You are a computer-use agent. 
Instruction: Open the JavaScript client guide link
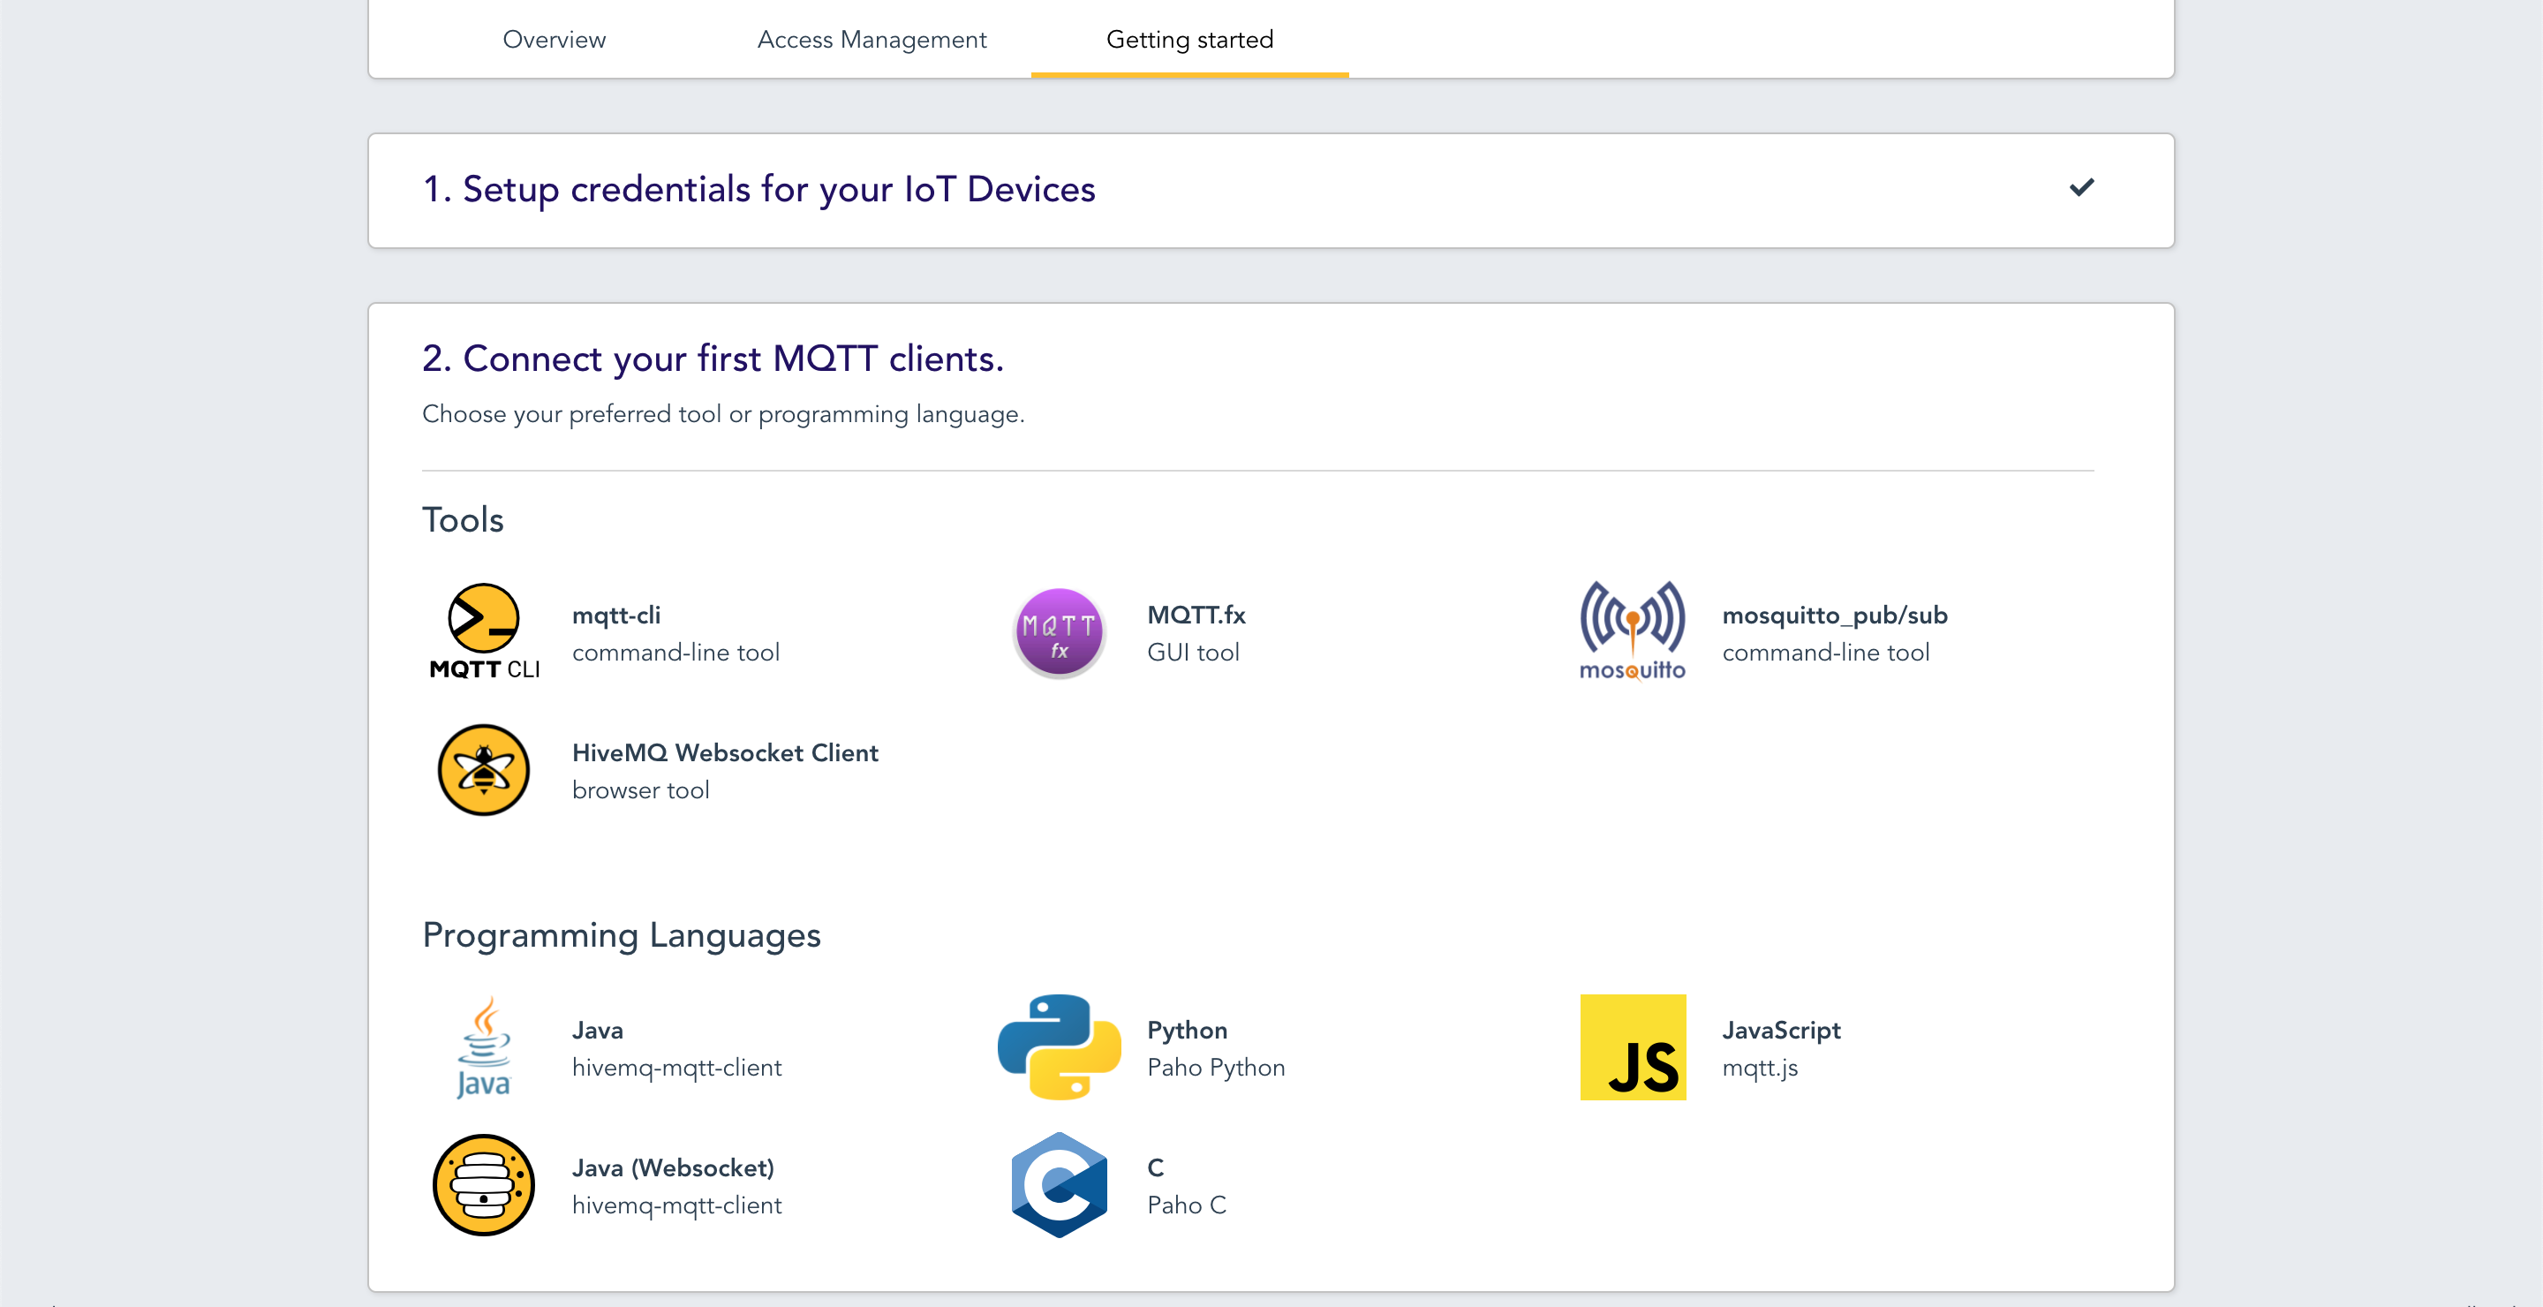[x=1781, y=1031]
